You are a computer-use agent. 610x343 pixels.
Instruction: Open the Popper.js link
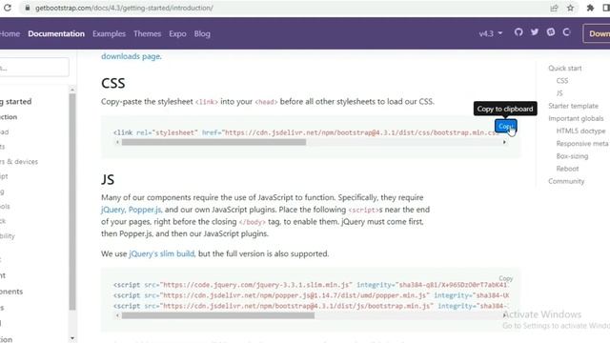click(x=144, y=210)
